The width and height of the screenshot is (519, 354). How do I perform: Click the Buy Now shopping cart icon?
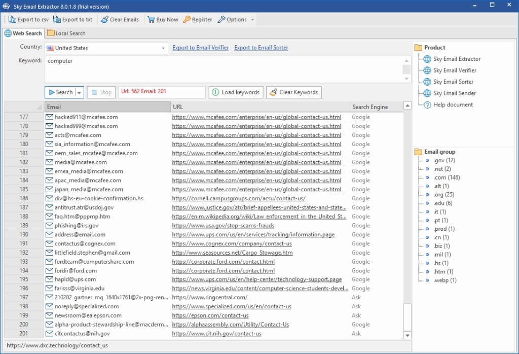click(x=151, y=20)
